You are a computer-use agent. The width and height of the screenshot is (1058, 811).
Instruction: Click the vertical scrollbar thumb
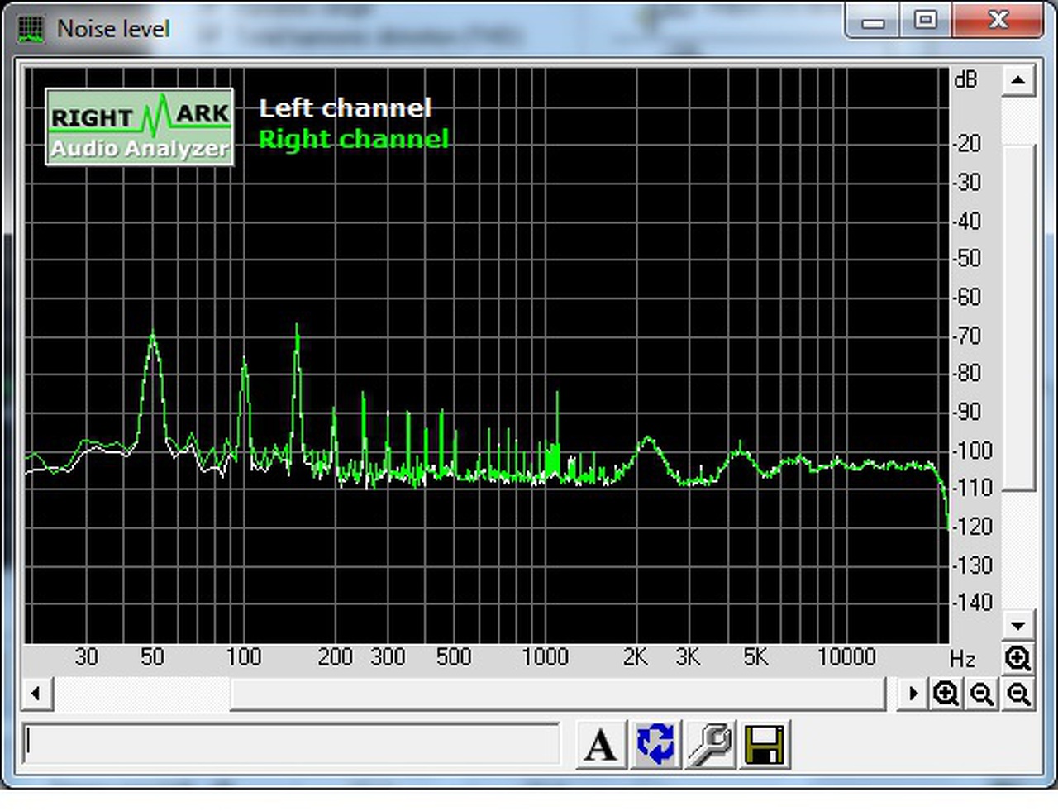[x=1018, y=318]
